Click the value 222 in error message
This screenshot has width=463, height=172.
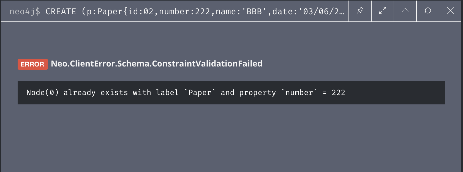pos(338,93)
